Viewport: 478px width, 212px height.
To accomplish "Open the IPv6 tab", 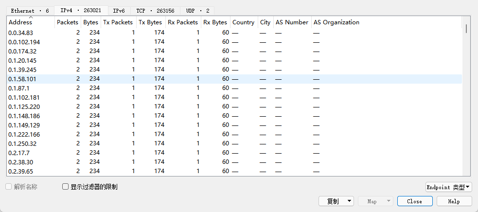I will 119,11.
